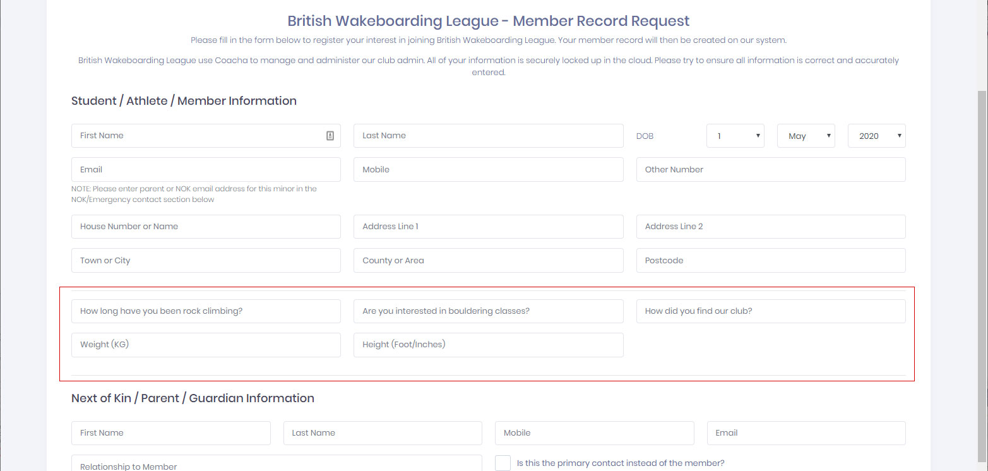
Task: Focus the member Email field
Action: pyautogui.click(x=206, y=170)
